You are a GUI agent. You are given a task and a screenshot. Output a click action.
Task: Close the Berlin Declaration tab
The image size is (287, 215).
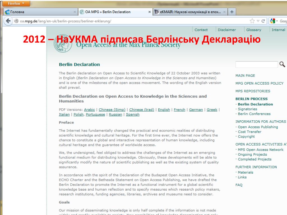point(150,12)
